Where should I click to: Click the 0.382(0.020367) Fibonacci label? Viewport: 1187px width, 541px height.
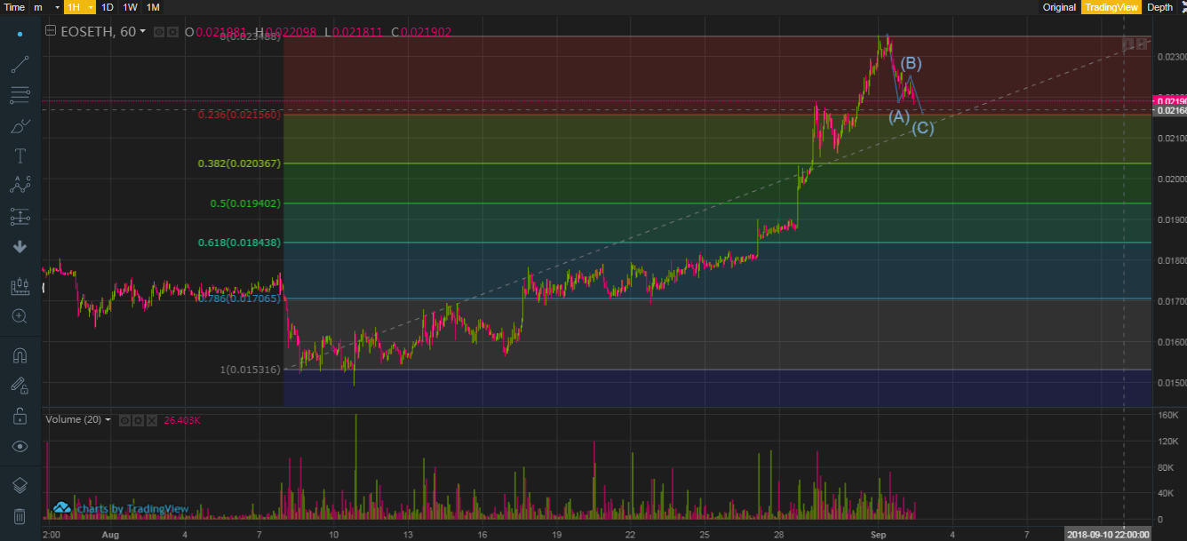pos(239,163)
